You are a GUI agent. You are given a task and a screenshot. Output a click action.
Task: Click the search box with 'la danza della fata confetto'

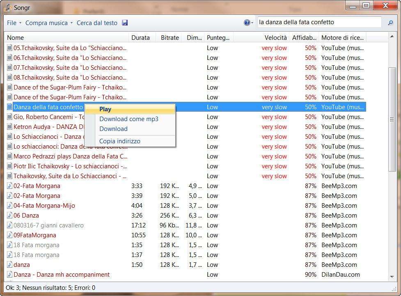point(319,22)
